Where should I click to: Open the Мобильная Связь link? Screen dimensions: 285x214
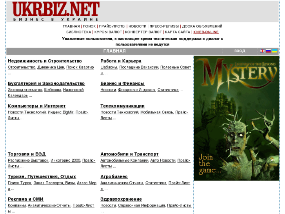pyautogui.click(x=157, y=112)
